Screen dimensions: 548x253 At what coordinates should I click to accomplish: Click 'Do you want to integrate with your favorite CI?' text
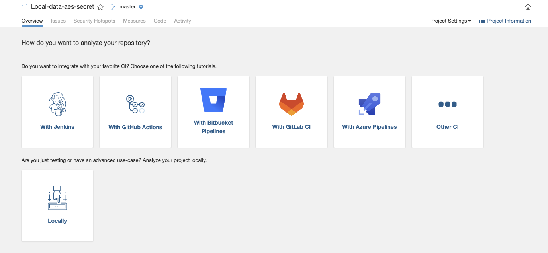[75, 66]
